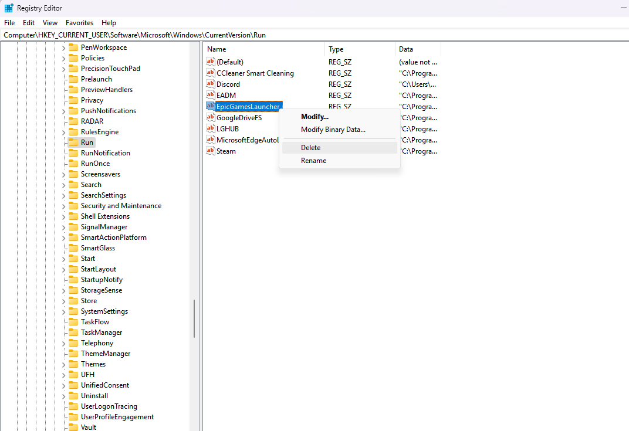629x431 pixels.
Task: Expand the PrecisionTouchPad key
Action: [x=63, y=69]
